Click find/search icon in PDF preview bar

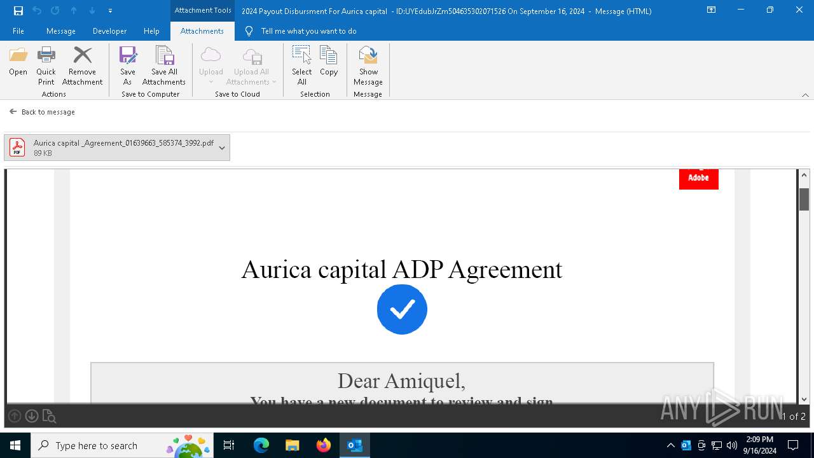pyautogui.click(x=49, y=417)
